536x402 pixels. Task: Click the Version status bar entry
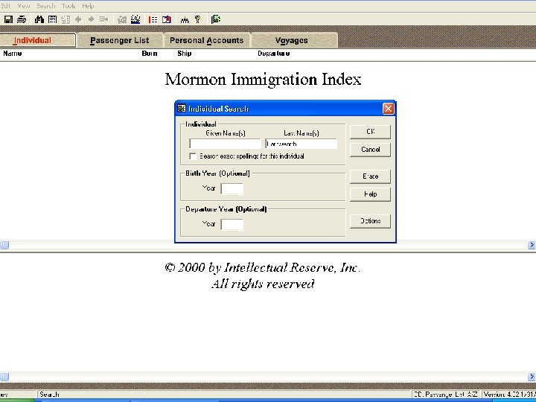click(x=508, y=395)
